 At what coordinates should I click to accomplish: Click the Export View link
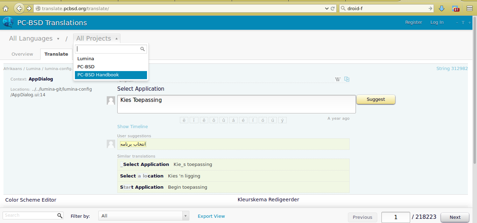click(x=211, y=216)
